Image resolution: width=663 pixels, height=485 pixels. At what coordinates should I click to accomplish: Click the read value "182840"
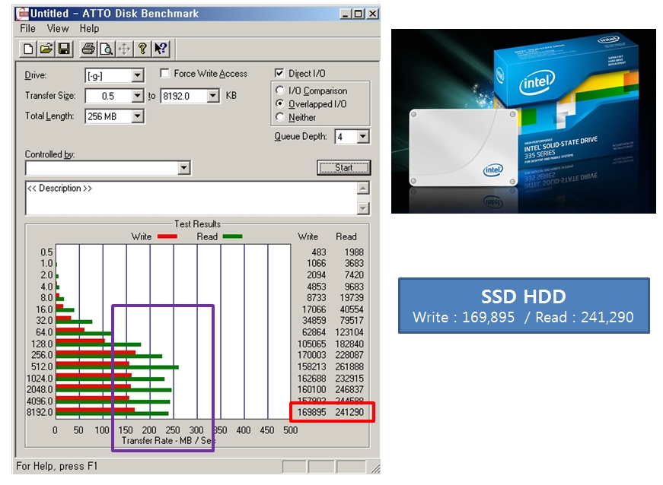point(349,344)
